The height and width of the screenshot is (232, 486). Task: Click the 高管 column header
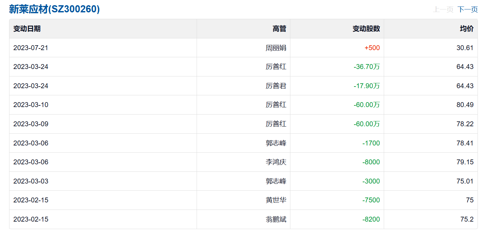pyautogui.click(x=279, y=29)
